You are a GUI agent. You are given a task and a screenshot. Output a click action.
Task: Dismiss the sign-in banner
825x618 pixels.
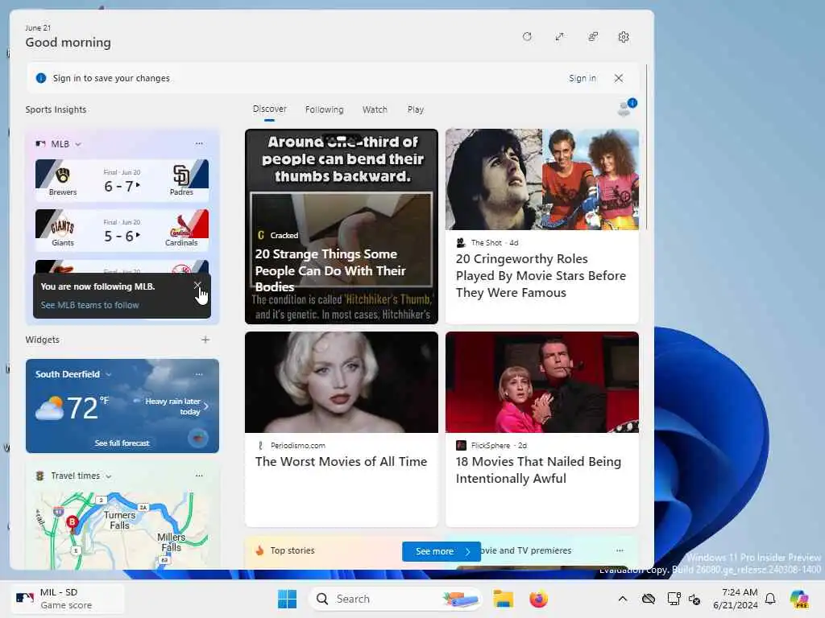point(619,78)
